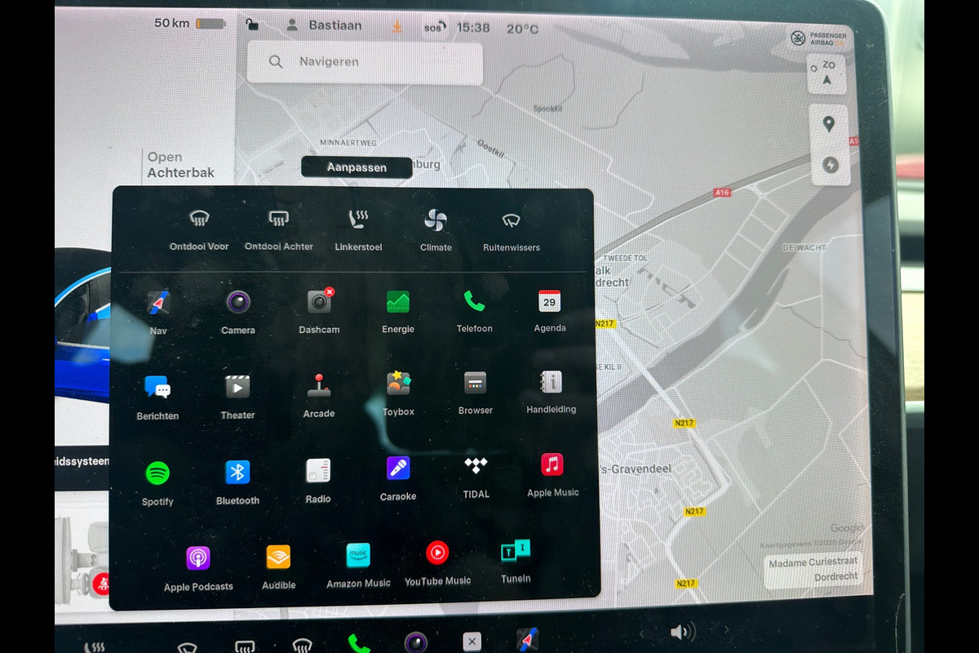The image size is (979, 653).
Task: Open the Telefoon app
Action: point(474,309)
